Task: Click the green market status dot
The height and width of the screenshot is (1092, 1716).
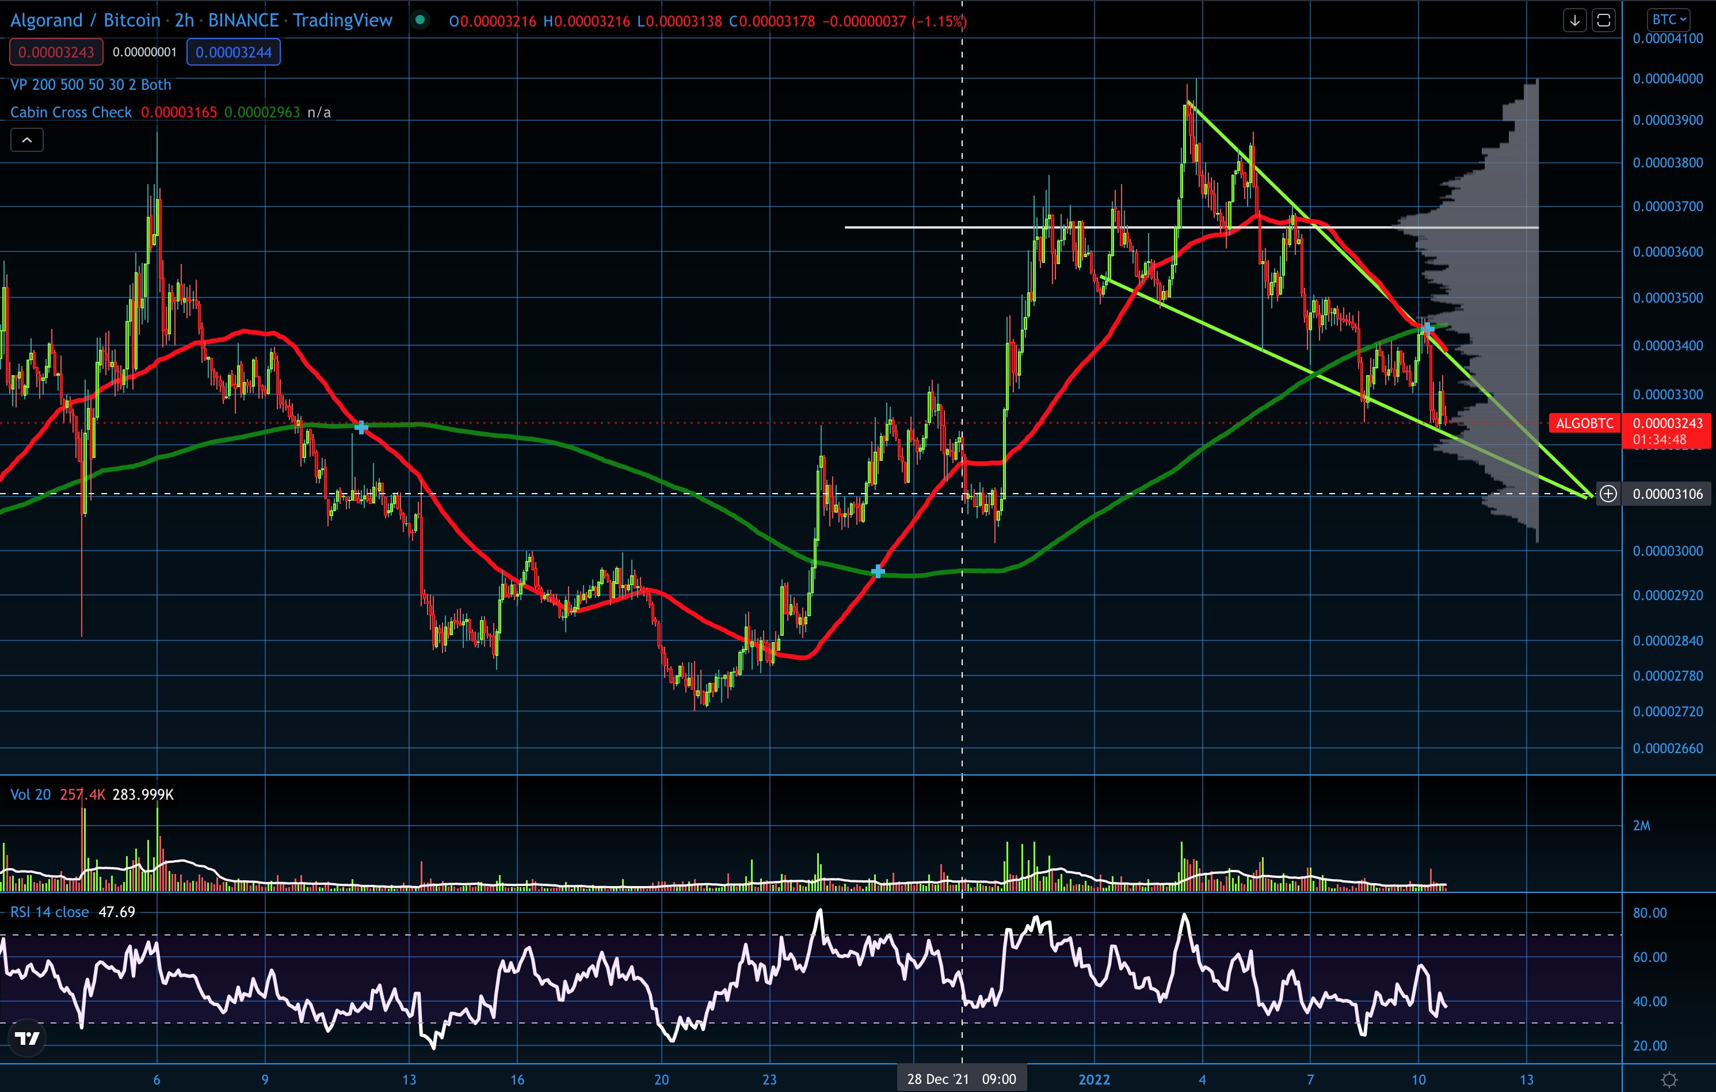Action: pyautogui.click(x=421, y=20)
